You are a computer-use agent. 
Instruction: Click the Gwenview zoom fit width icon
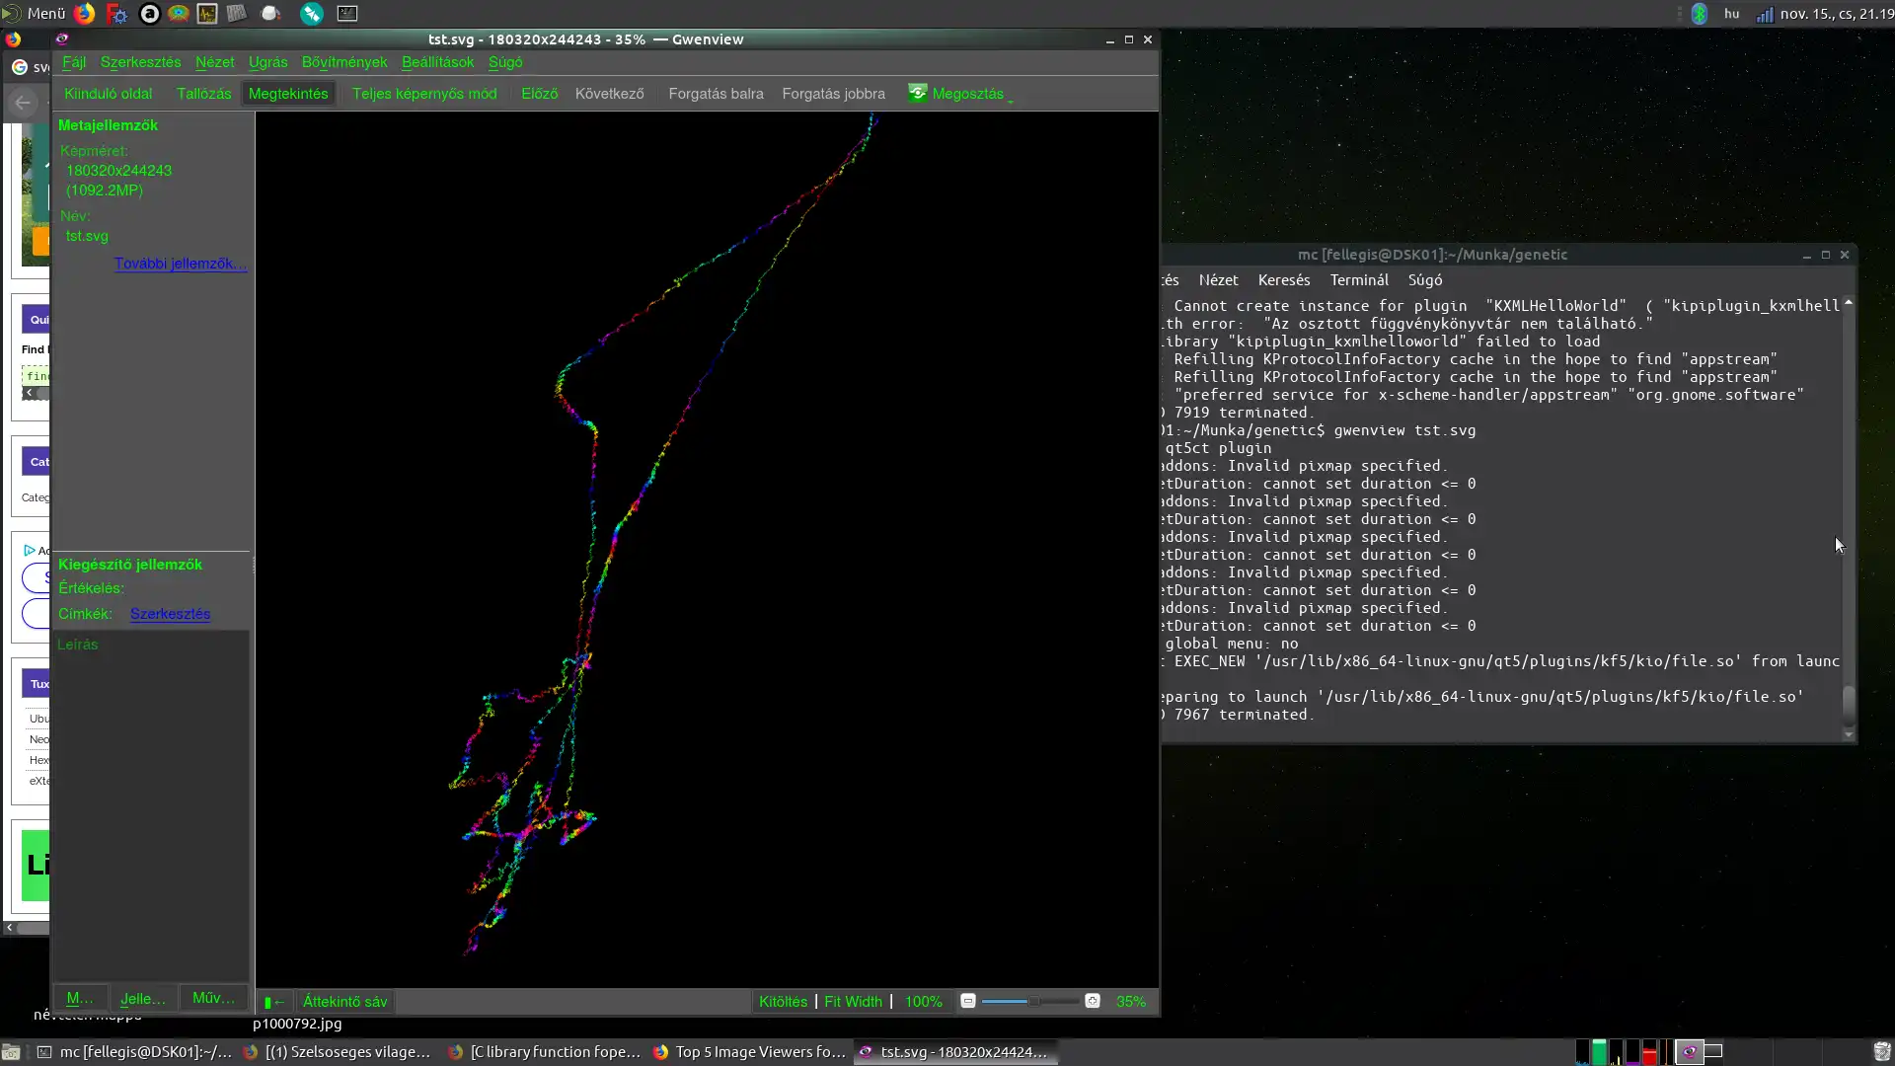pos(853,1001)
